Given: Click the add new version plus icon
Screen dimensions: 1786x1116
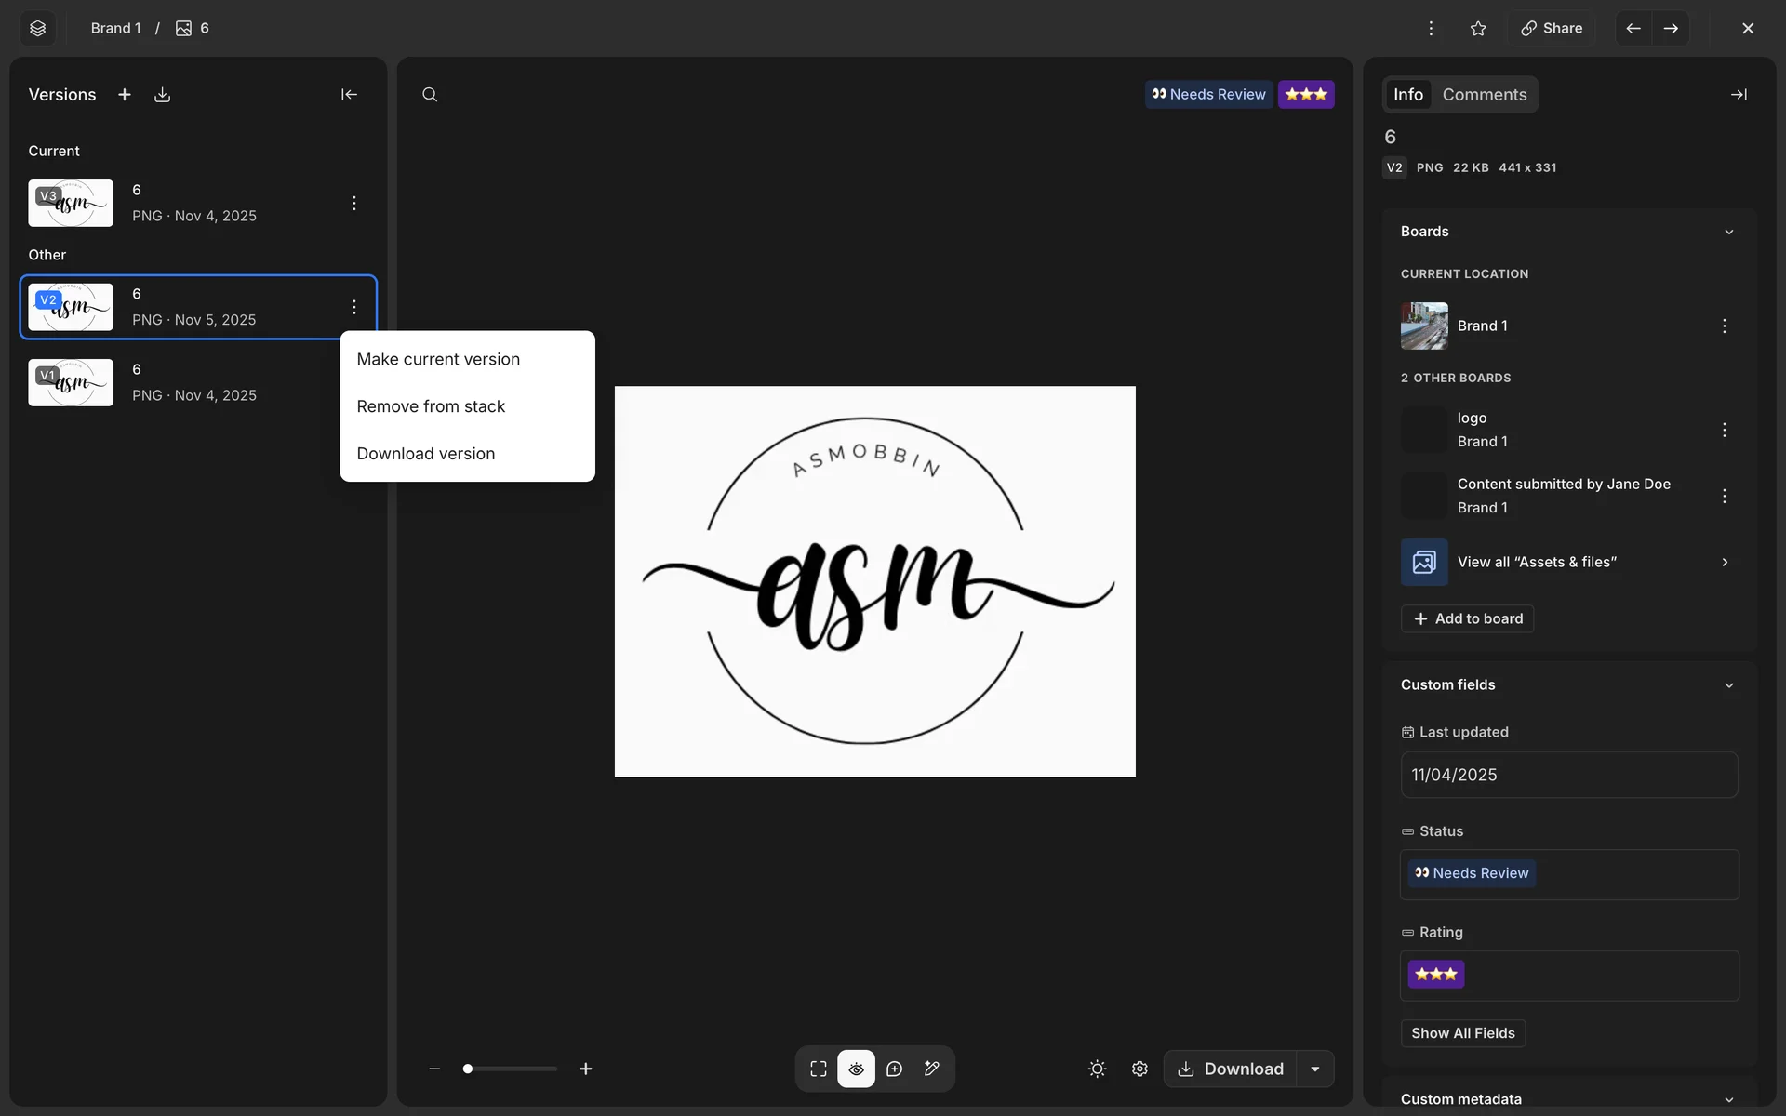Looking at the screenshot, I should (x=125, y=95).
